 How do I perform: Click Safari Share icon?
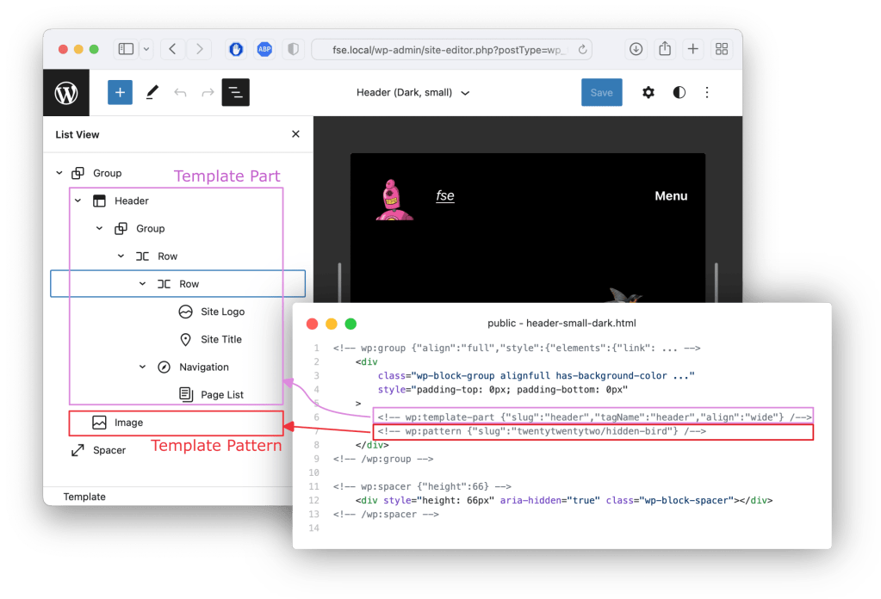click(x=665, y=49)
